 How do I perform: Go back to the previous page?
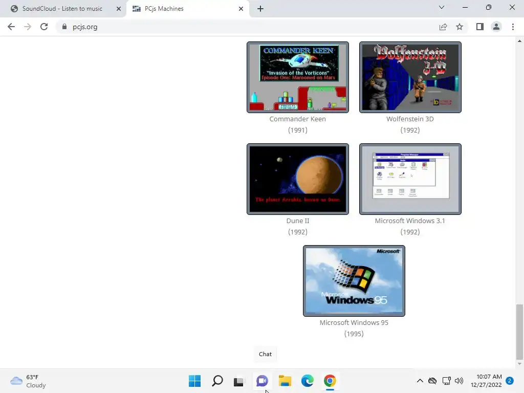click(11, 27)
